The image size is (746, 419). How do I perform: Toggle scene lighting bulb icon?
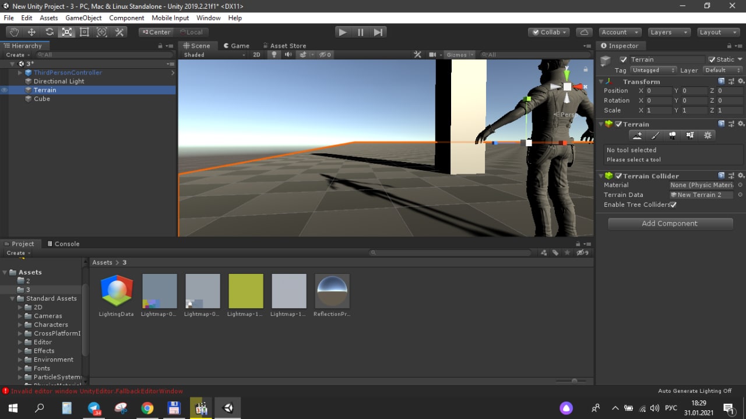click(x=274, y=54)
